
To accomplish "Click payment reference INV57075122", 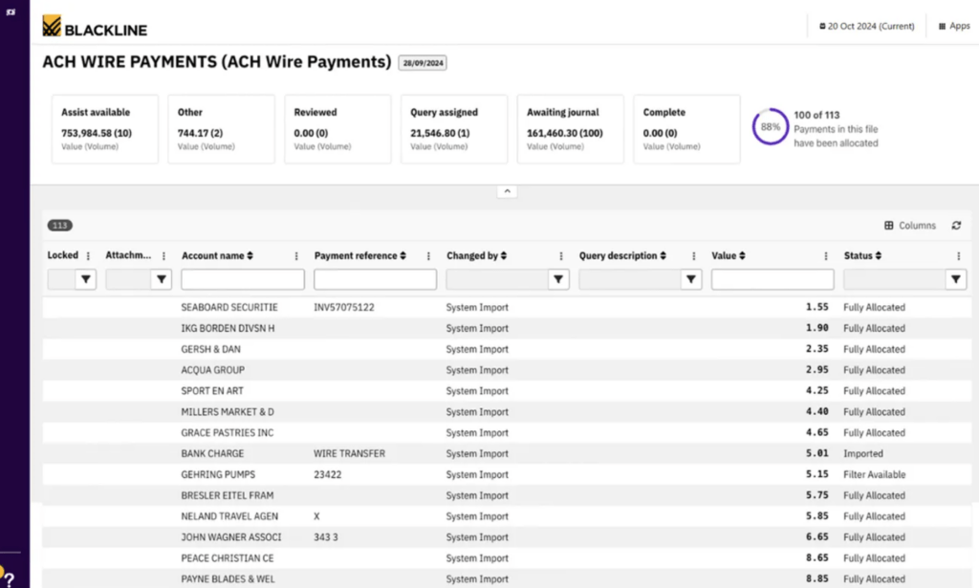I will 344,307.
